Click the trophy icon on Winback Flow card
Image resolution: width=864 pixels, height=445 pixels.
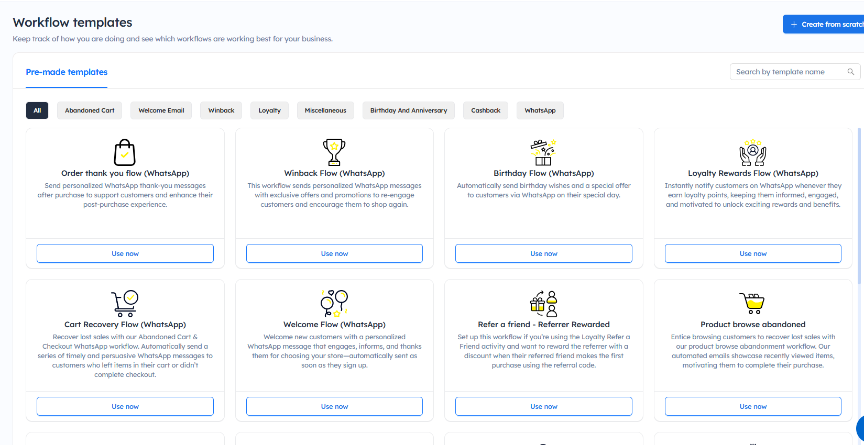(x=334, y=152)
